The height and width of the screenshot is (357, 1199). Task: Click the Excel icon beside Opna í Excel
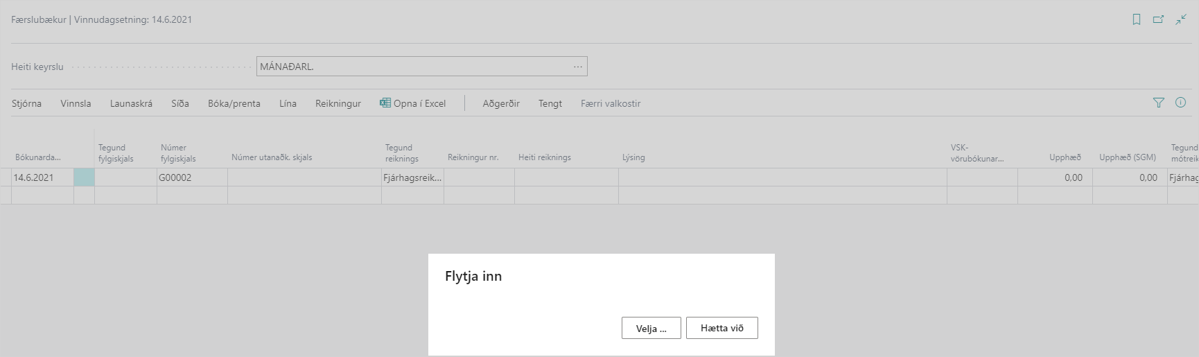(385, 103)
